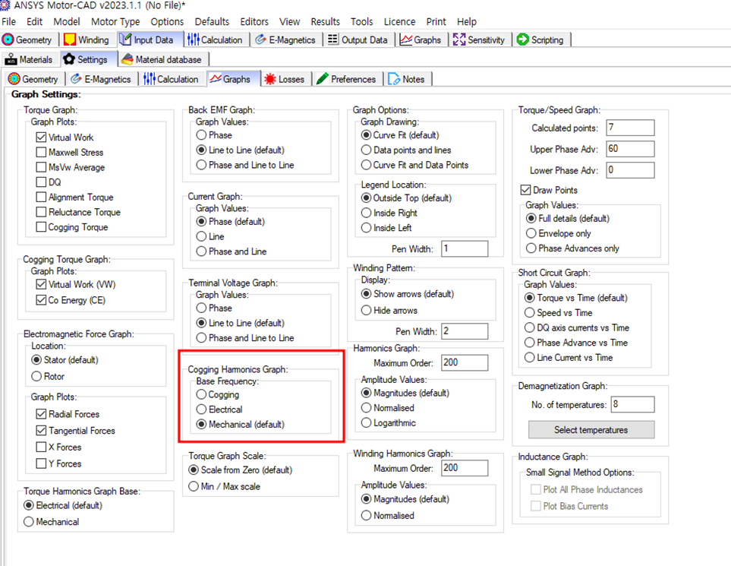
Task: Click the Output Data tab icon
Action: tap(333, 40)
